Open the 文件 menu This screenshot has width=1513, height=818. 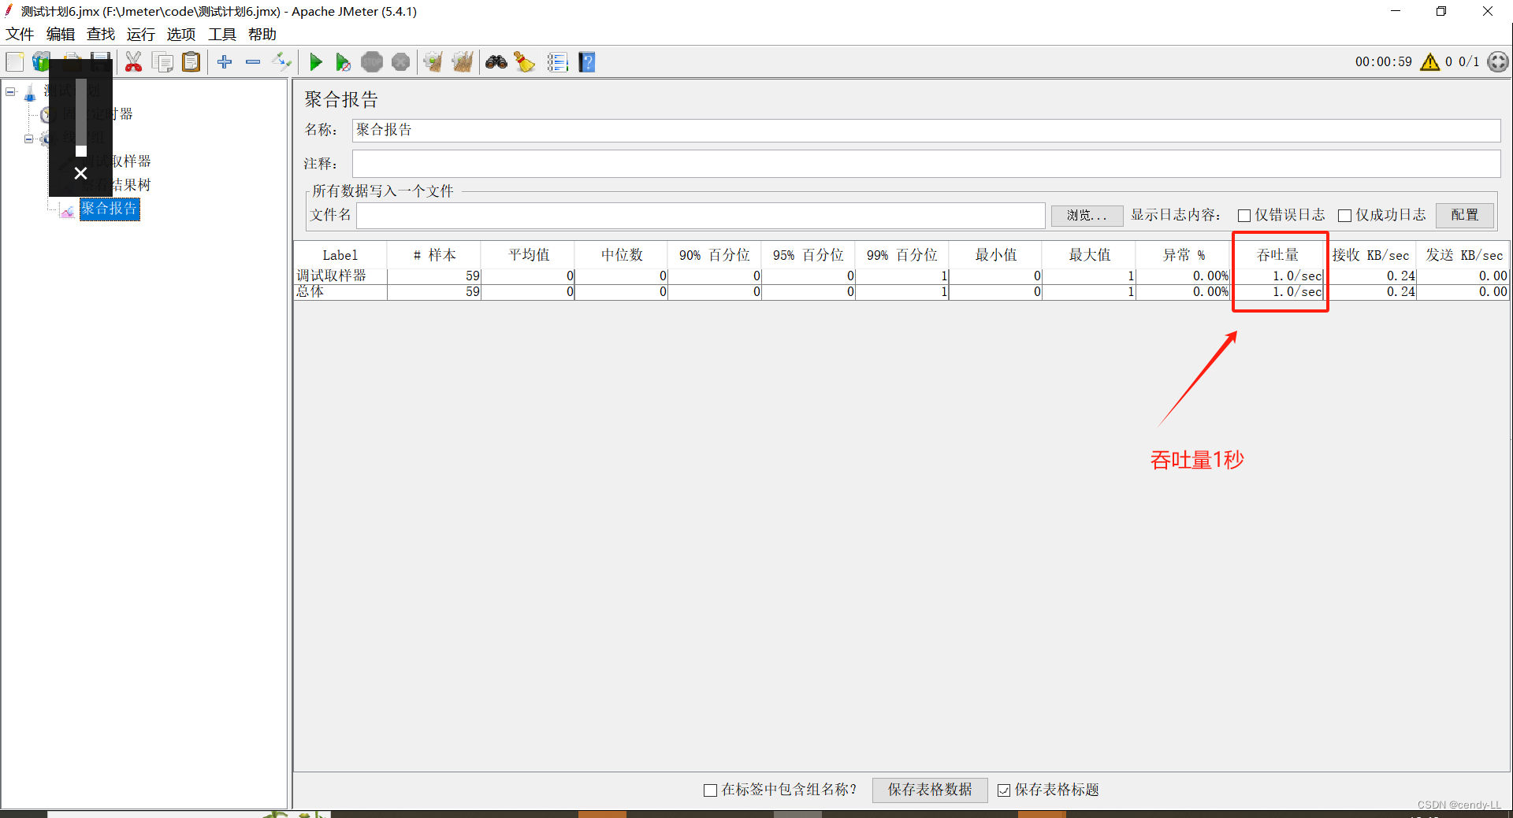pyautogui.click(x=20, y=34)
